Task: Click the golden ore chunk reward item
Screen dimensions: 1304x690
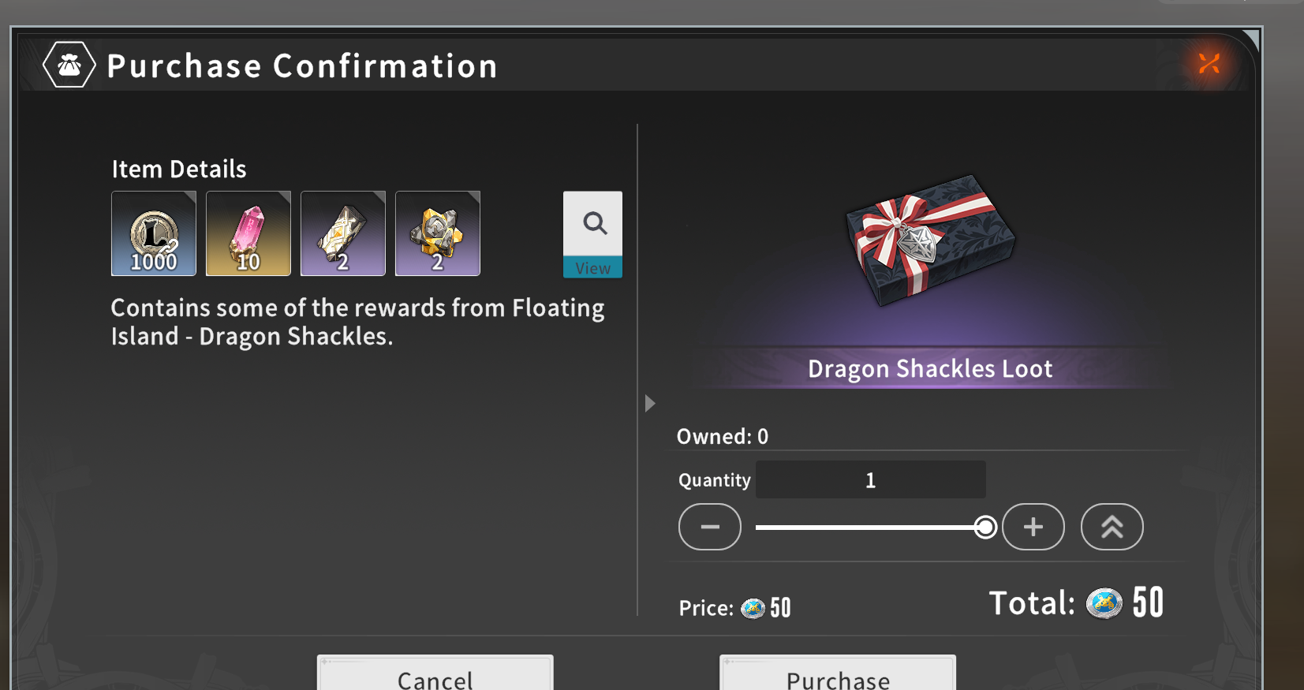Action: pyautogui.click(x=438, y=233)
